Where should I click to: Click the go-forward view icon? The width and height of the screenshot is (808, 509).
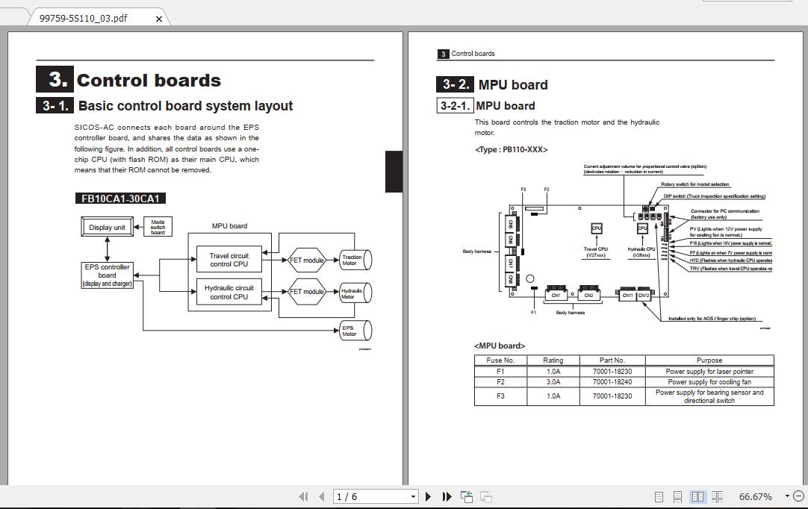pyautogui.click(x=486, y=496)
